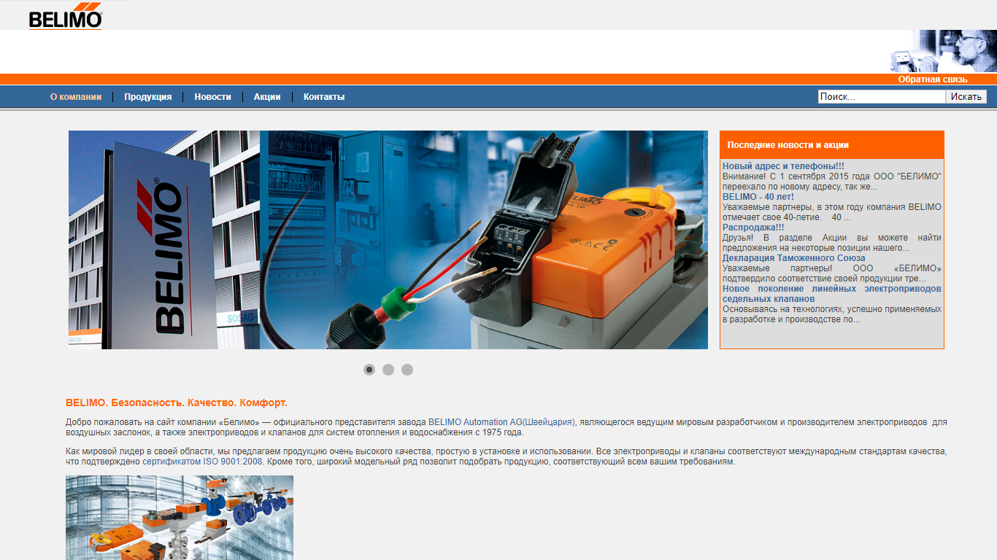Click the Искать search button
Viewport: 997px width, 560px height.
pyautogui.click(x=966, y=96)
